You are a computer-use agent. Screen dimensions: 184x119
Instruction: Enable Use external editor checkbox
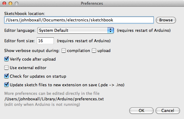6,68
